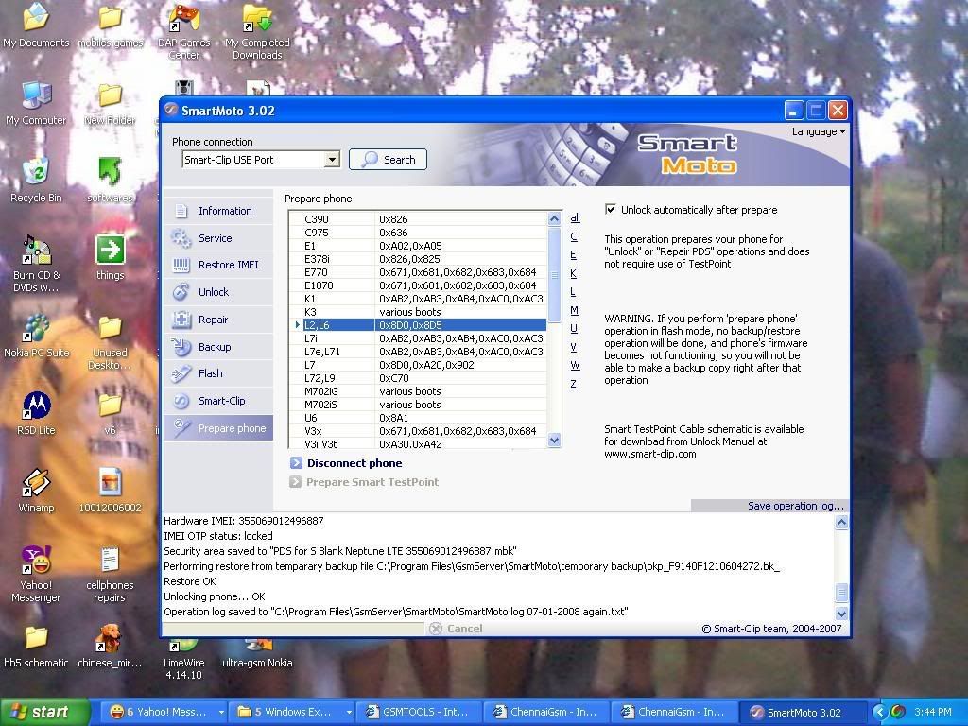
Task: Click Prepare Smart TestPoint
Action: coord(364,482)
